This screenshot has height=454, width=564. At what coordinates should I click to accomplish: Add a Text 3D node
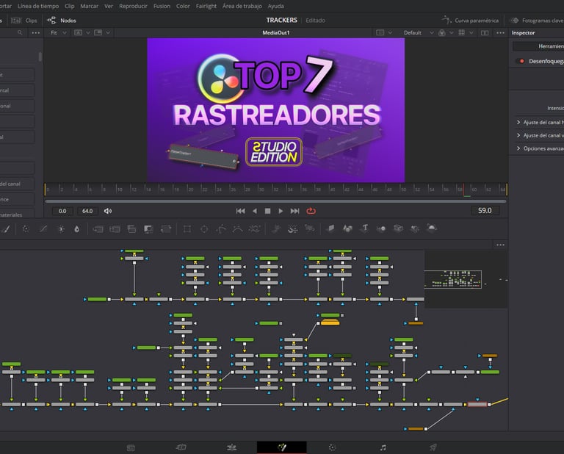point(365,228)
